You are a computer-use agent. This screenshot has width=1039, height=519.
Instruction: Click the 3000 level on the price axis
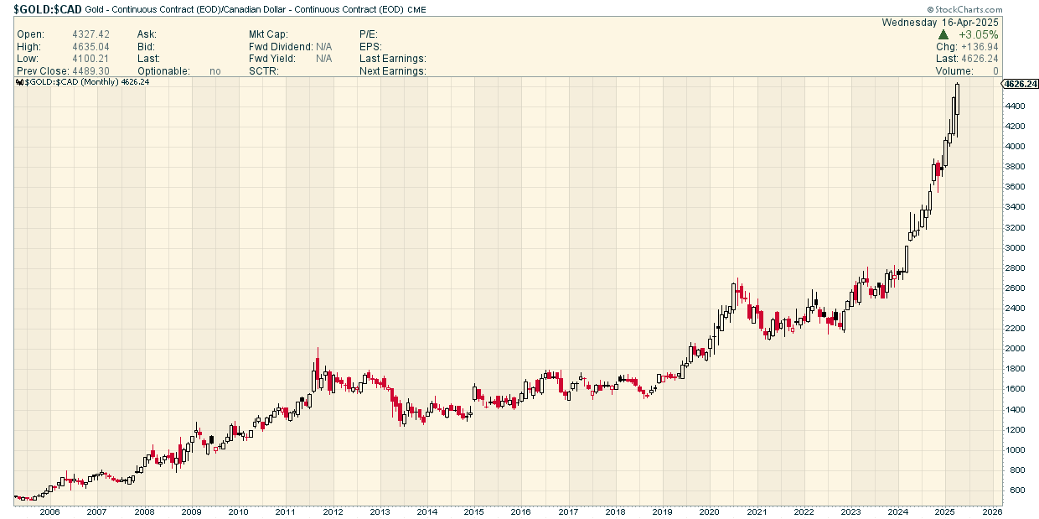1015,247
